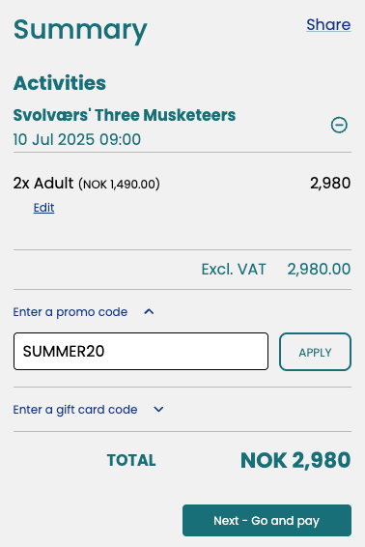
Task: Focus the promo code input field
Action: (141, 351)
